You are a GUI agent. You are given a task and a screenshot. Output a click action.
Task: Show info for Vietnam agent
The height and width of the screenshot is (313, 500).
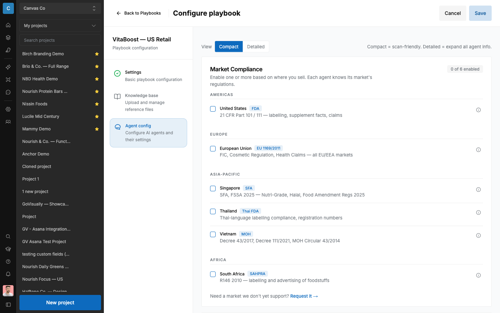[478, 235]
